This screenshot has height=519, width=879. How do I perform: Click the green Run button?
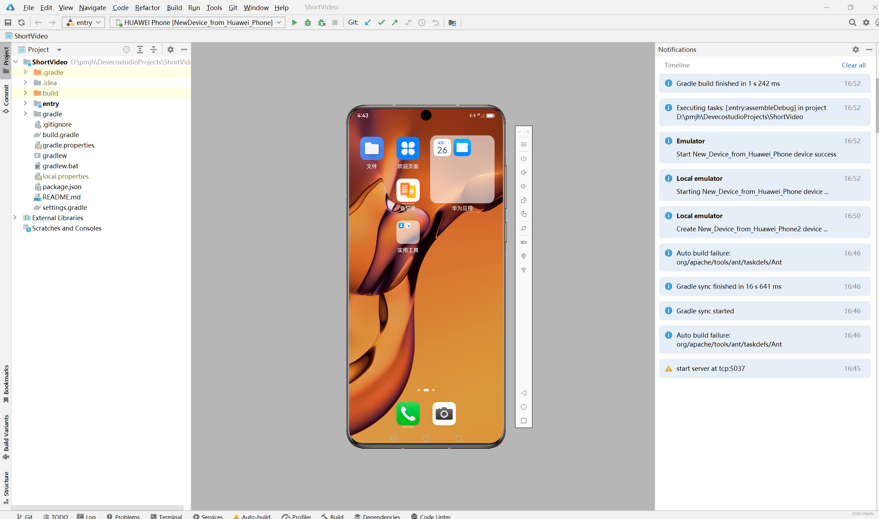pyautogui.click(x=294, y=23)
